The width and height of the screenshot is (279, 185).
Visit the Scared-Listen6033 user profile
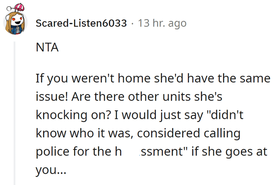pyautogui.click(x=81, y=23)
